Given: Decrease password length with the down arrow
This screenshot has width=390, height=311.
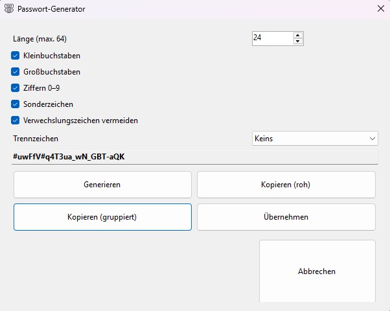Looking at the screenshot, I should pyautogui.click(x=298, y=42).
